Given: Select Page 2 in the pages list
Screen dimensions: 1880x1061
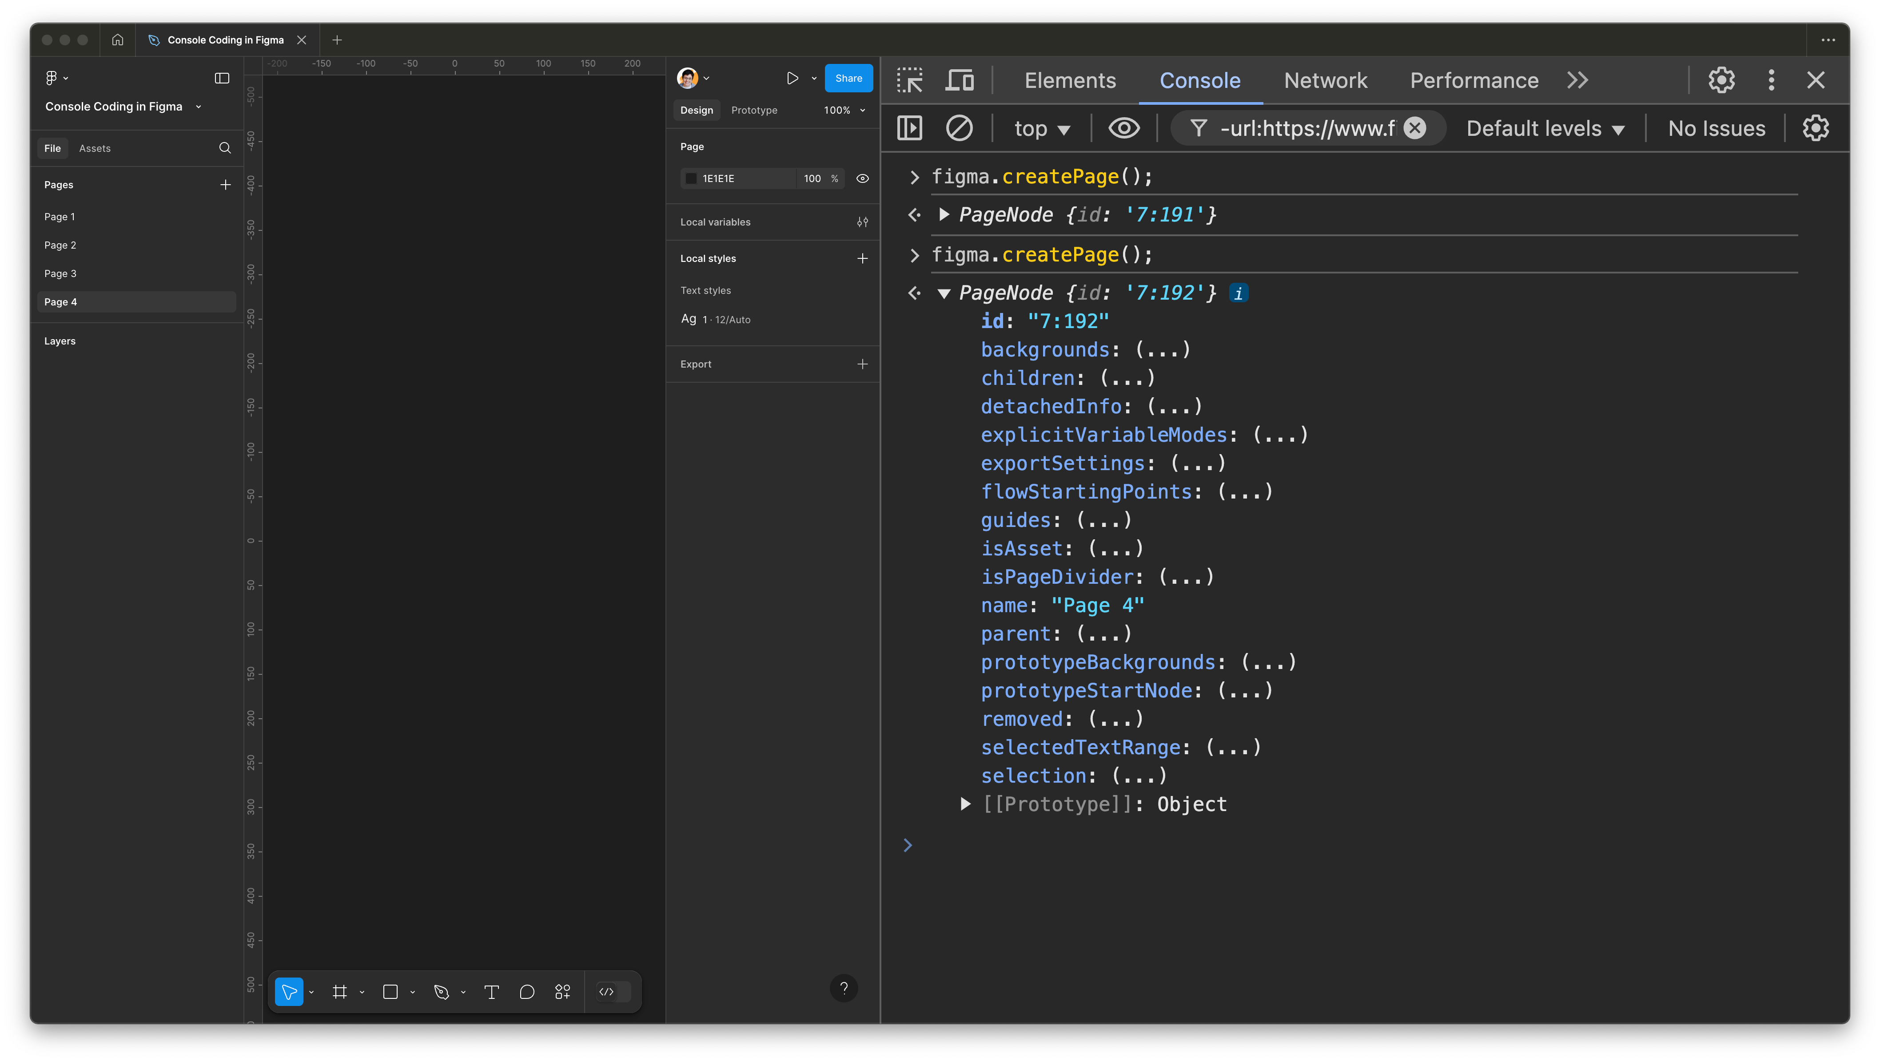Looking at the screenshot, I should tap(60, 245).
